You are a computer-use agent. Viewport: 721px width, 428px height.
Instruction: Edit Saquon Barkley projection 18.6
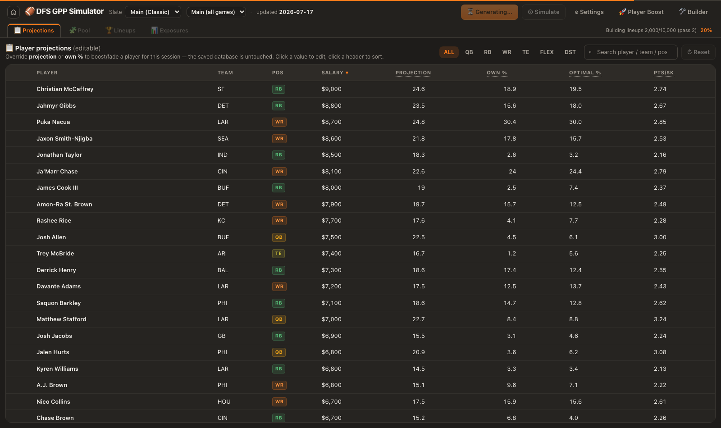pyautogui.click(x=419, y=303)
